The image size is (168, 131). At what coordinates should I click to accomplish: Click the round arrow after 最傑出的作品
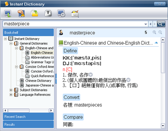coord(128,80)
